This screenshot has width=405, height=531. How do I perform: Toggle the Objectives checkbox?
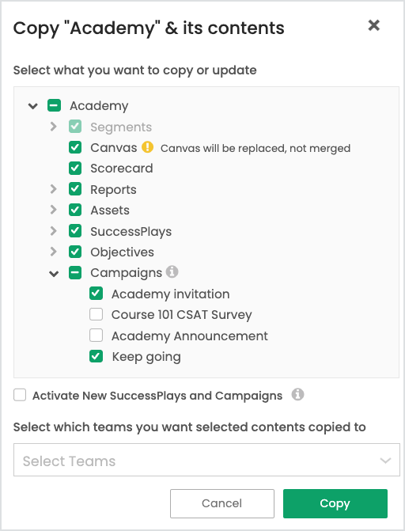[x=75, y=252]
